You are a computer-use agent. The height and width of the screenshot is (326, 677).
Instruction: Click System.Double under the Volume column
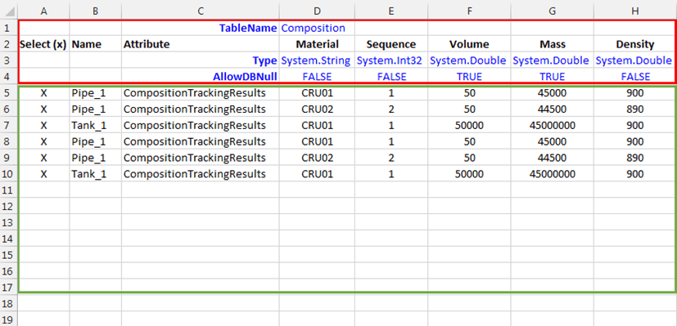(468, 60)
